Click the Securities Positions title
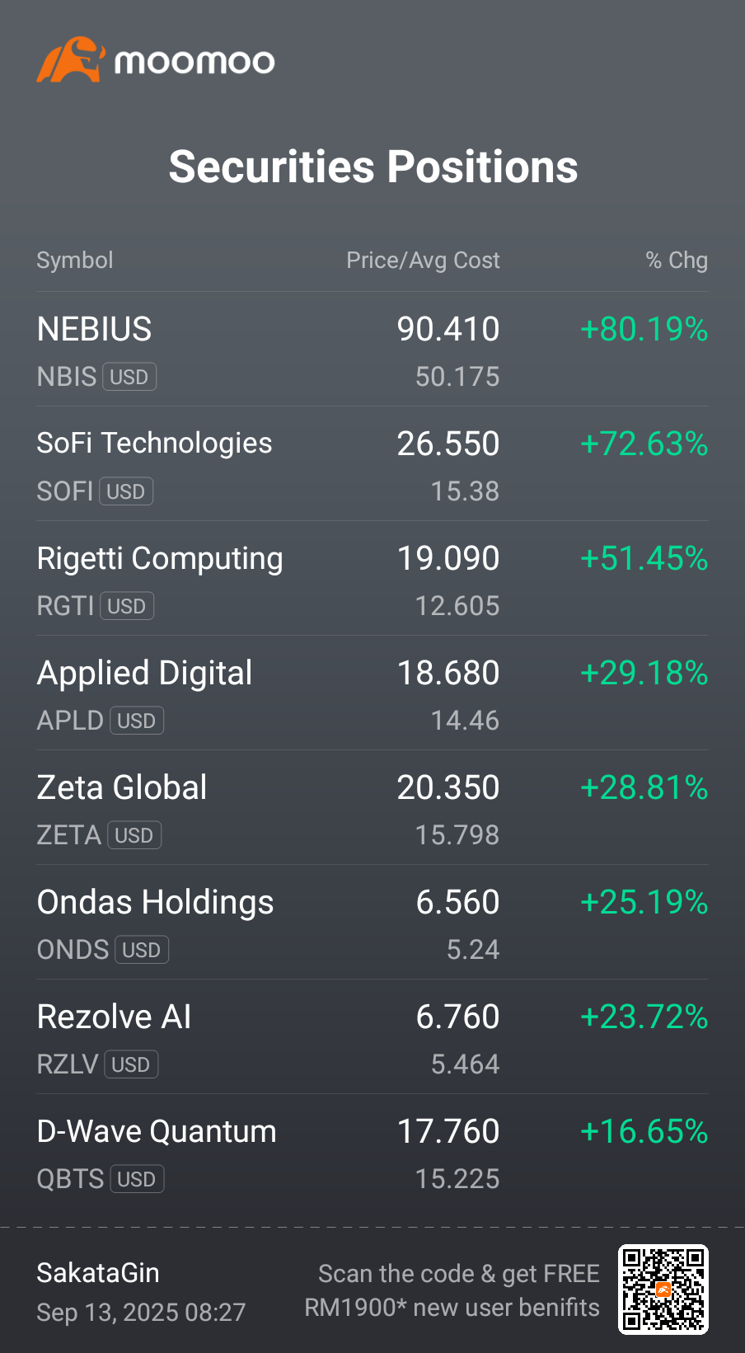 373,167
